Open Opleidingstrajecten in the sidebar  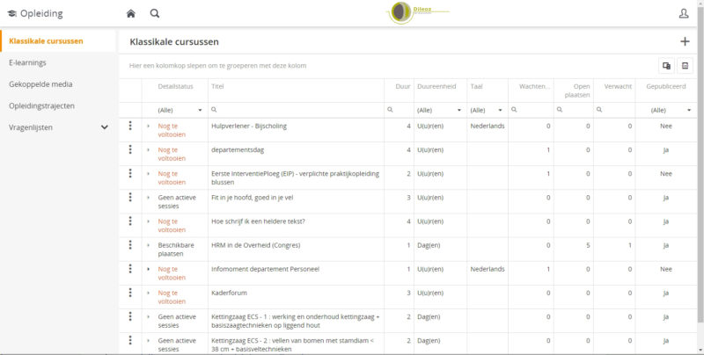pyautogui.click(x=41, y=105)
